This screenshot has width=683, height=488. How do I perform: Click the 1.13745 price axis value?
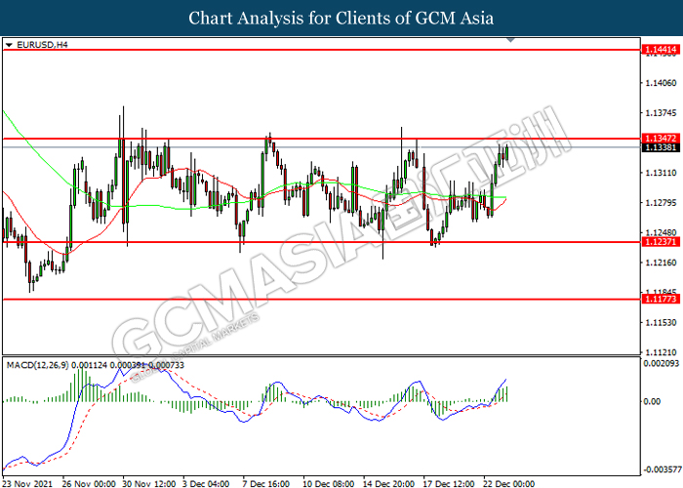tap(661, 113)
